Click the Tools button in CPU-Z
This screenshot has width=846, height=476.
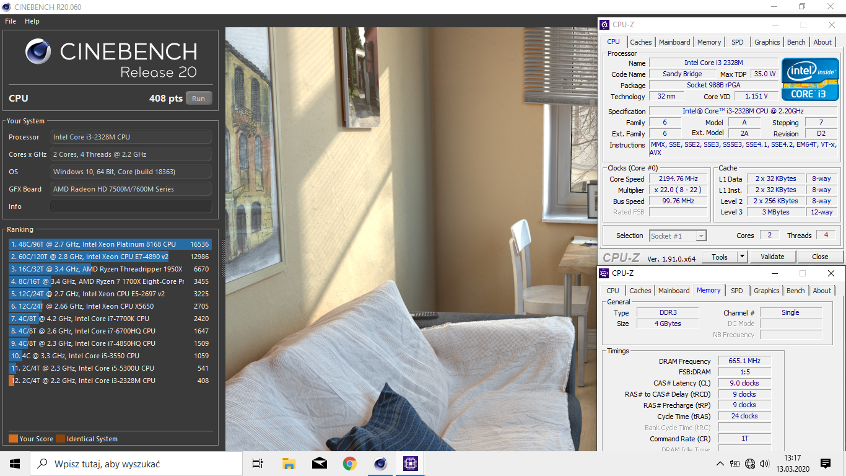click(x=720, y=257)
